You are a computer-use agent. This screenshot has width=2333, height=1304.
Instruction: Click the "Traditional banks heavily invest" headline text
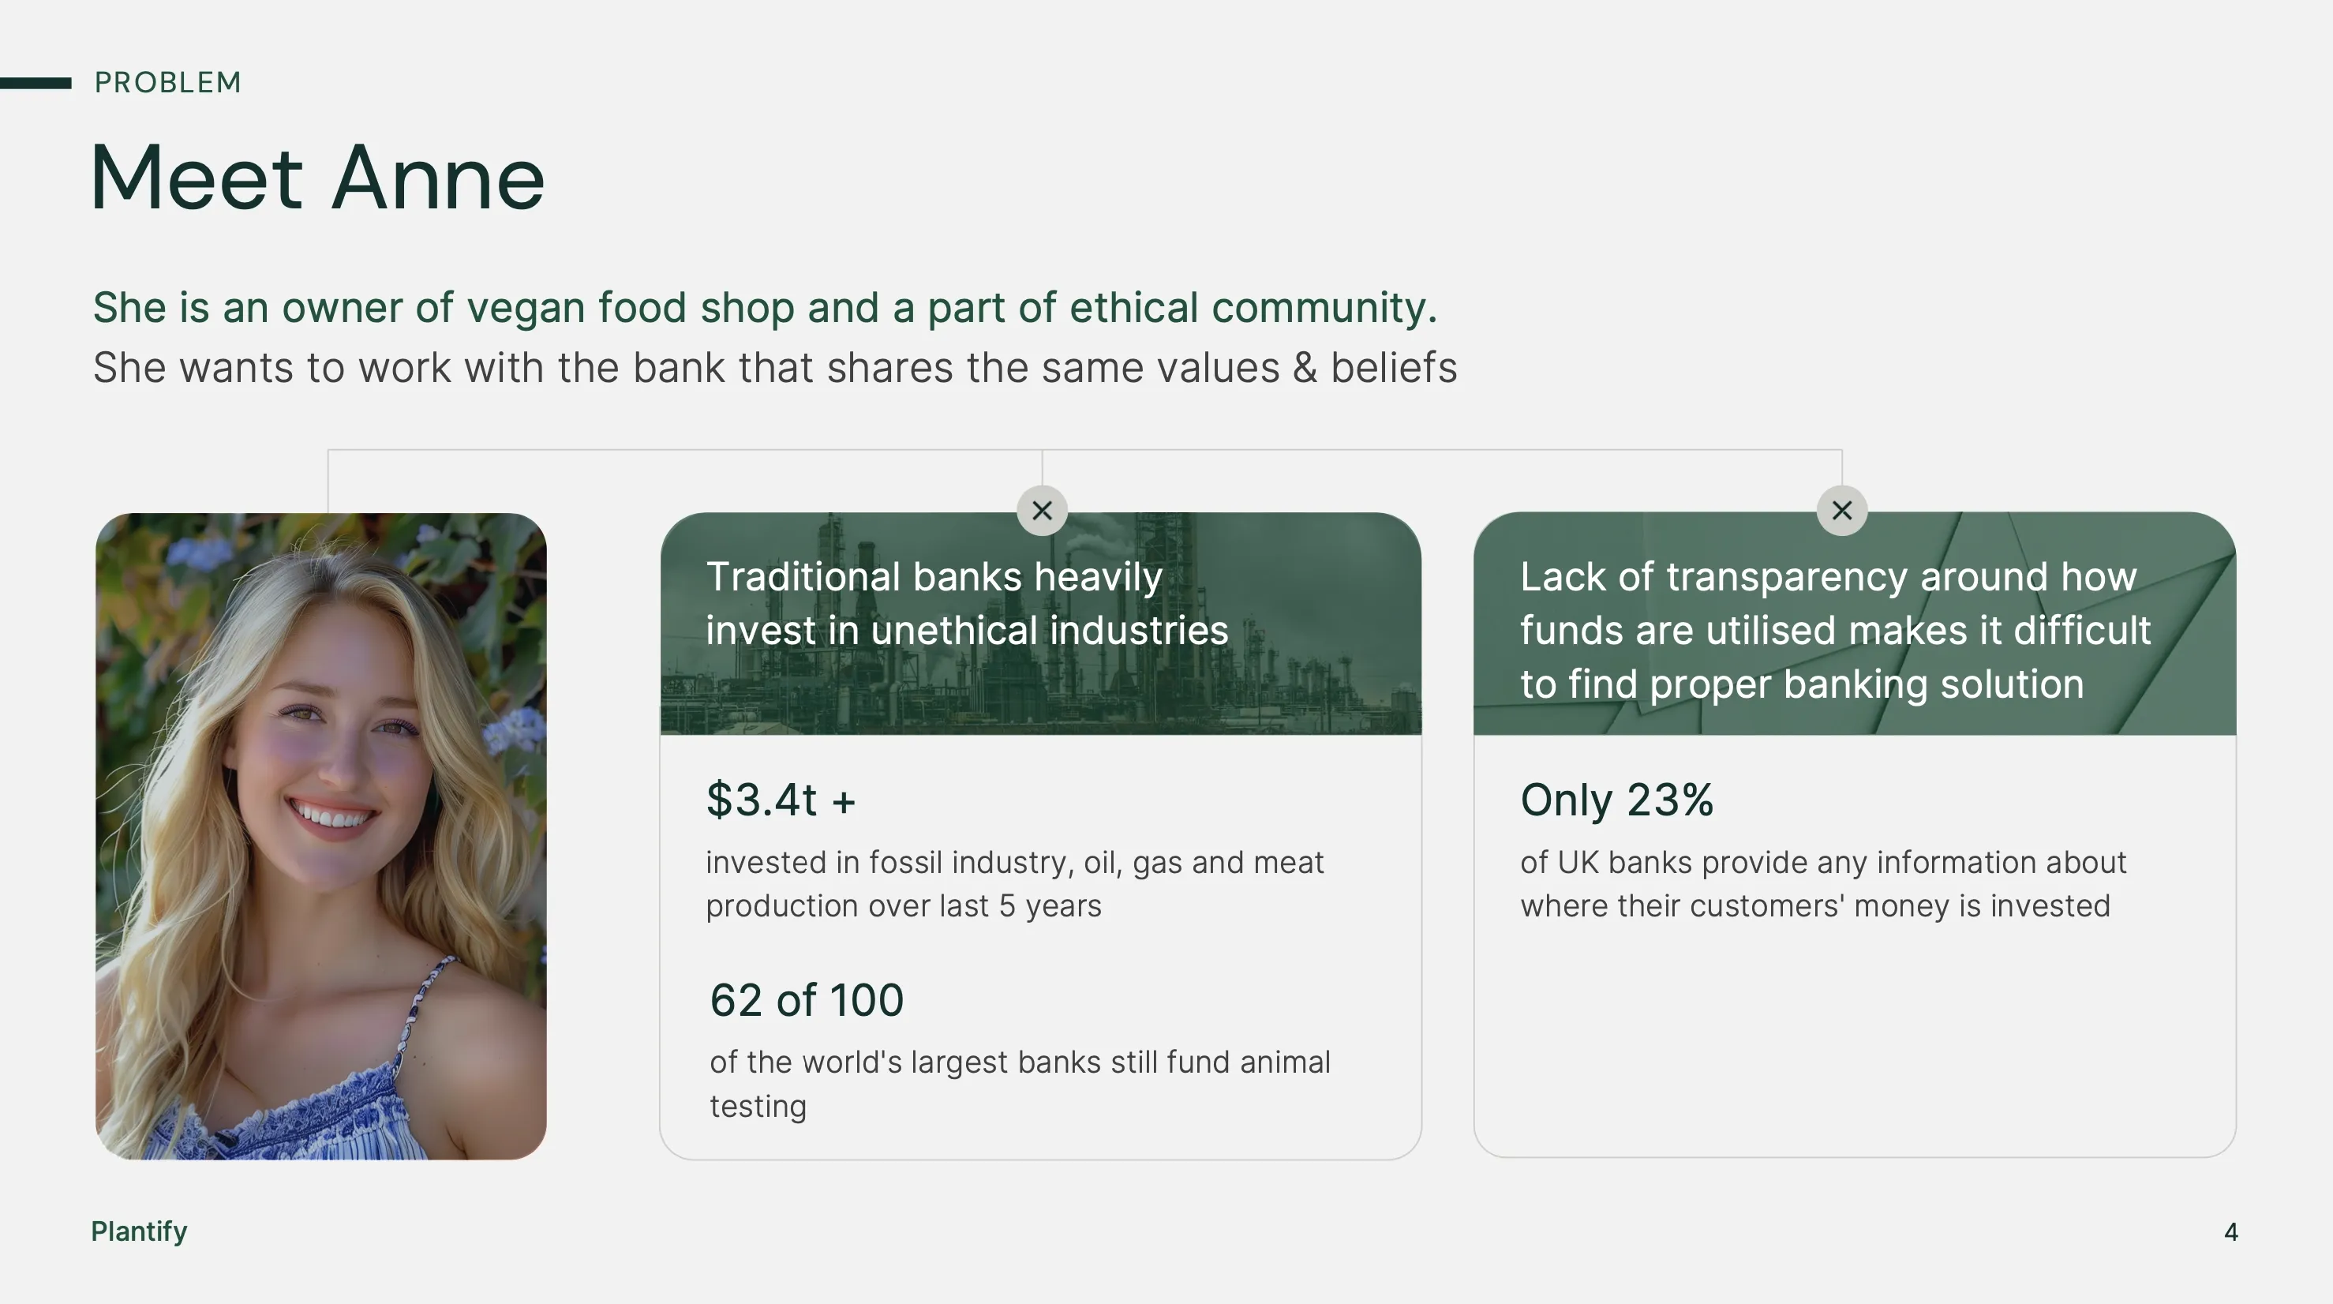966,603
